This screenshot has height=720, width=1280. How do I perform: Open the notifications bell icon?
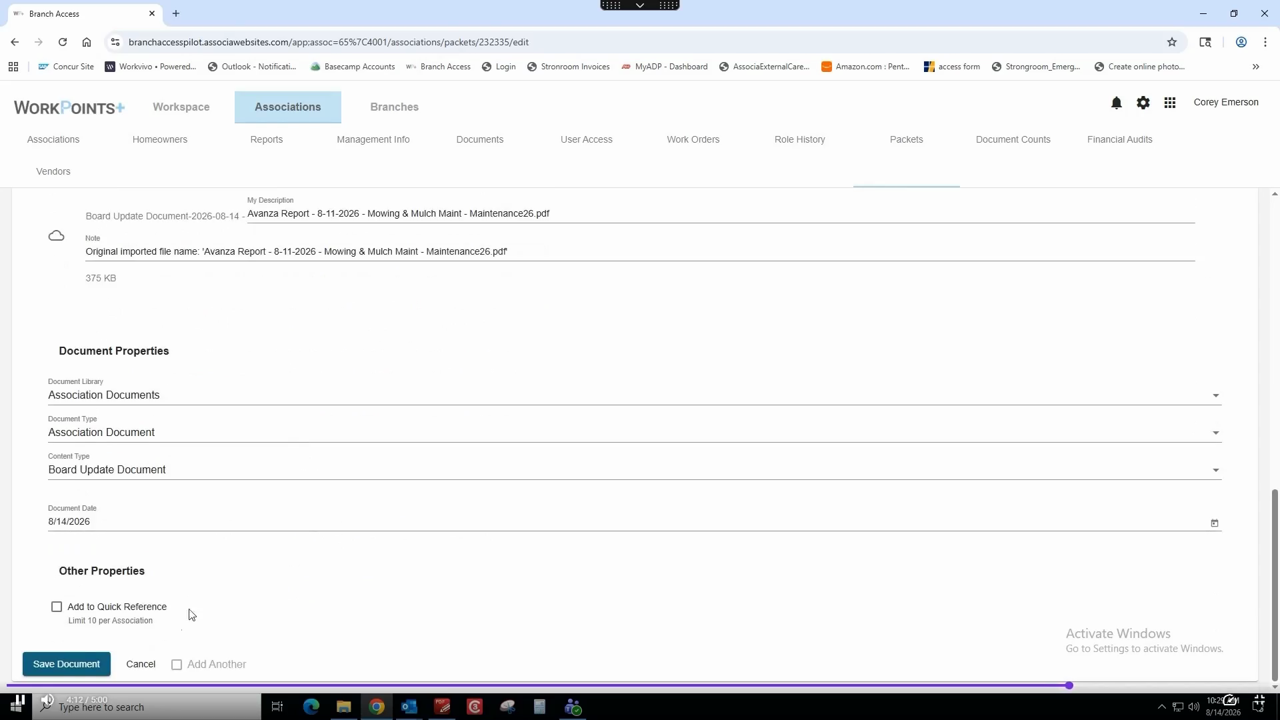point(1117,103)
